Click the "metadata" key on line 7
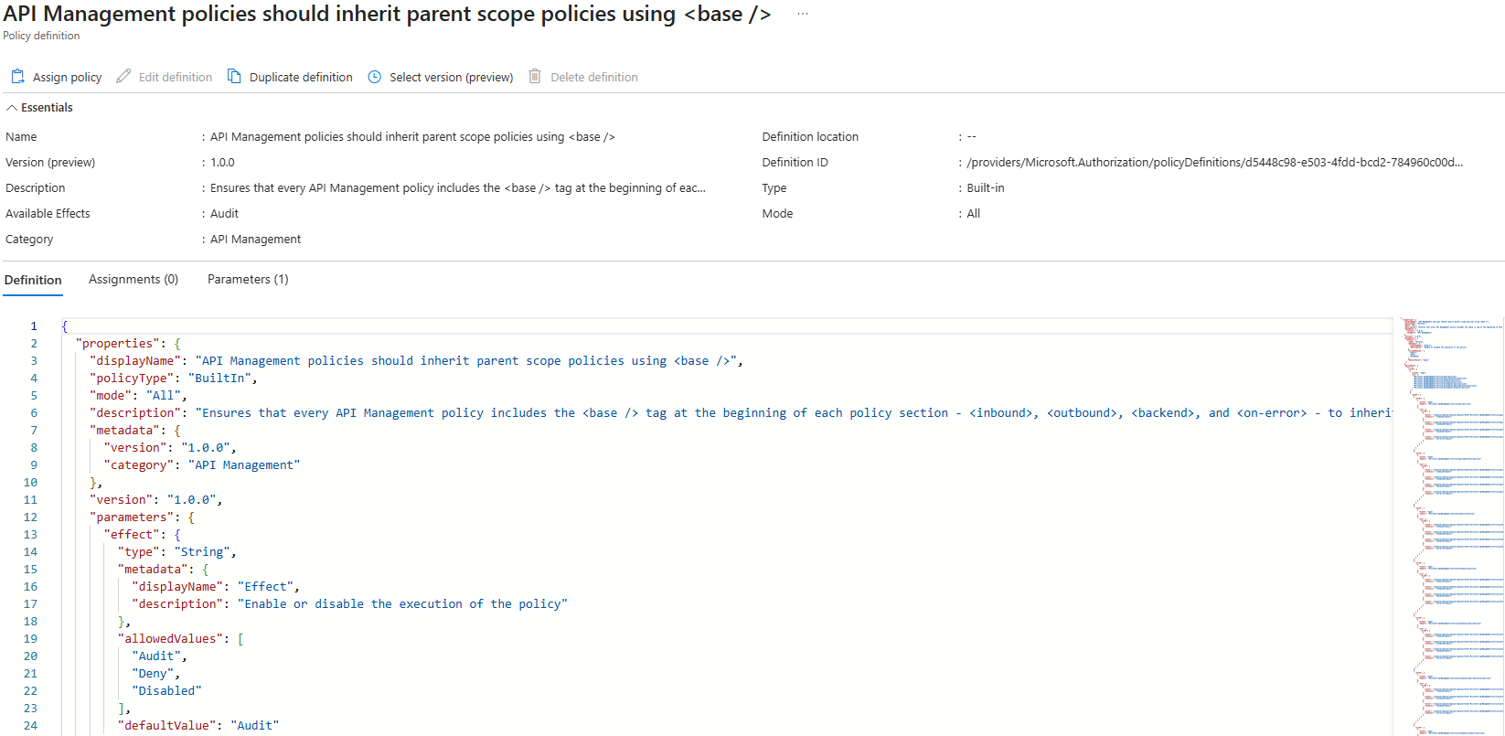Screen dimensions: 1505x736 pos(125,431)
